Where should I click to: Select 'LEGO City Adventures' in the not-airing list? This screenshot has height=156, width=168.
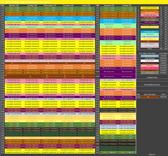[x=150, y=56]
